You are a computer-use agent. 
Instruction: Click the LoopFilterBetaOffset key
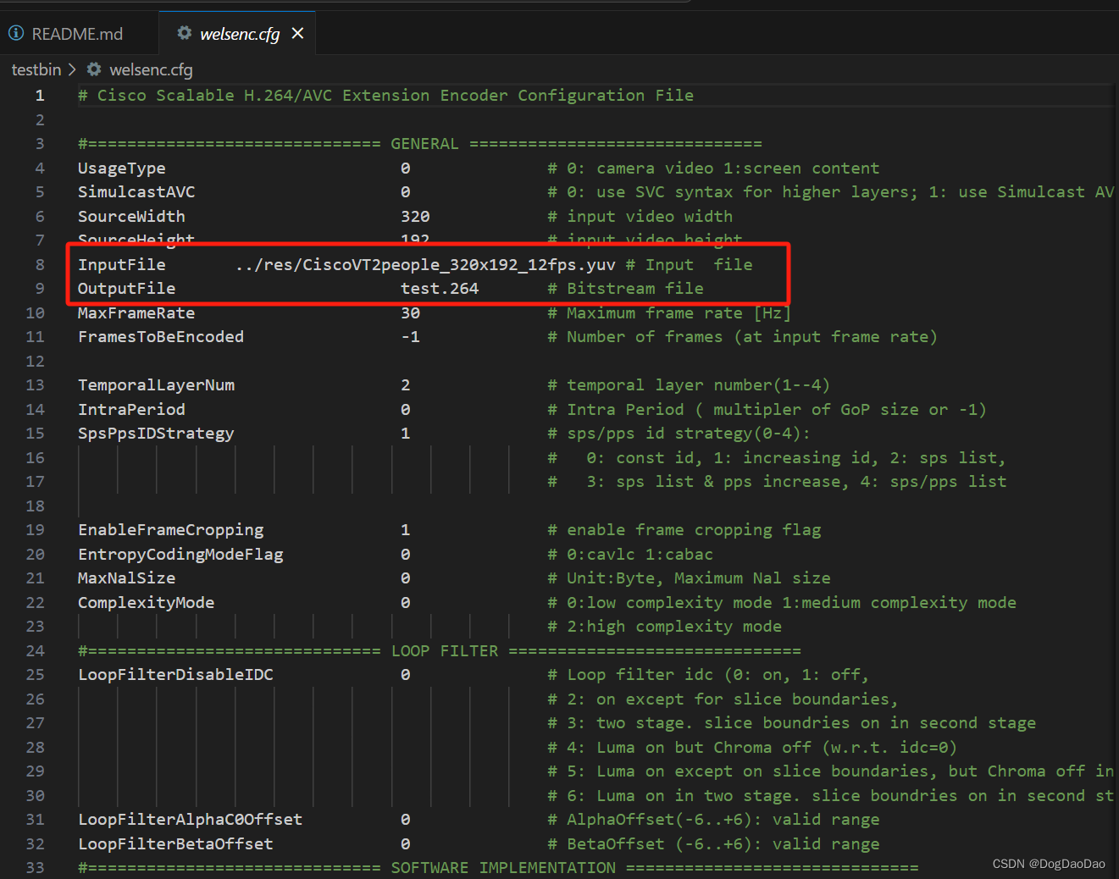[x=176, y=844]
